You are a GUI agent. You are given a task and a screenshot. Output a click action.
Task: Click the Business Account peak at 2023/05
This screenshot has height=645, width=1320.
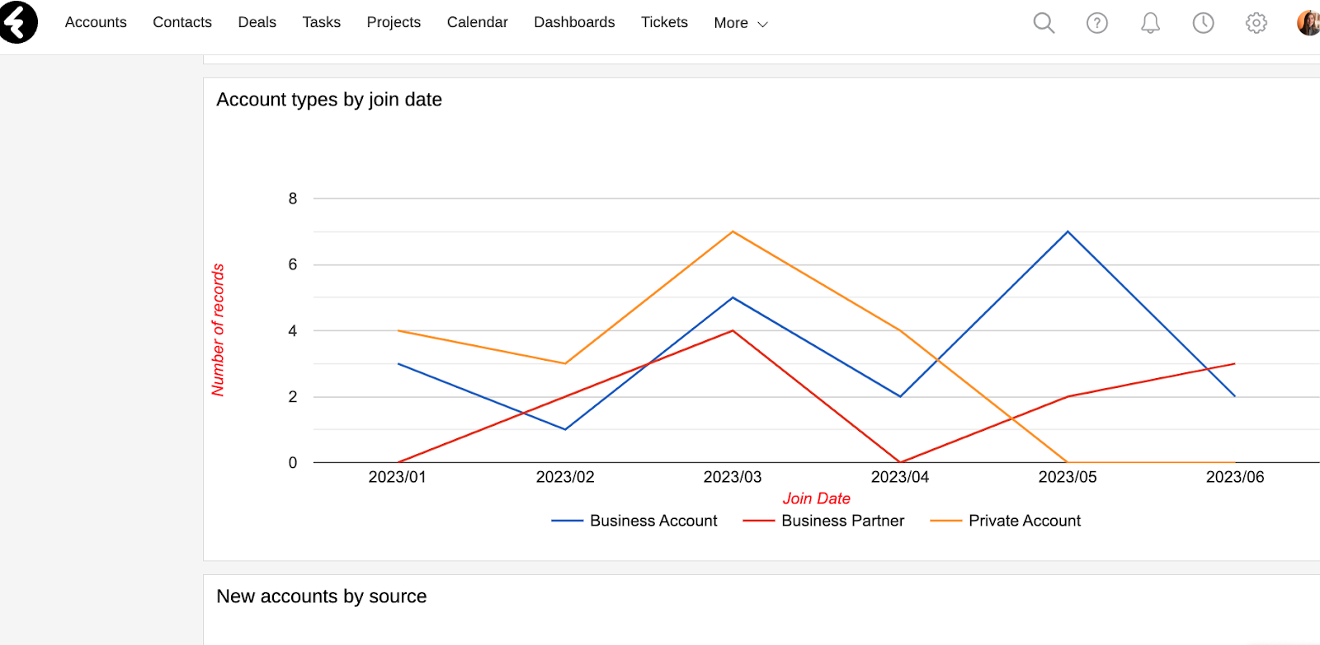pos(1068,231)
